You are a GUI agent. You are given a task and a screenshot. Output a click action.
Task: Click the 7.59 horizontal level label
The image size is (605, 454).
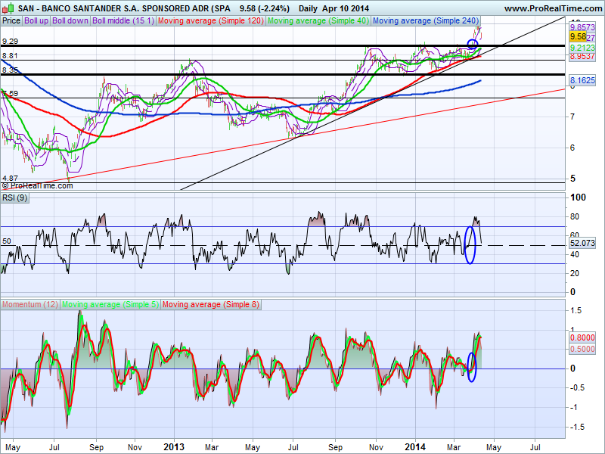tap(10, 93)
